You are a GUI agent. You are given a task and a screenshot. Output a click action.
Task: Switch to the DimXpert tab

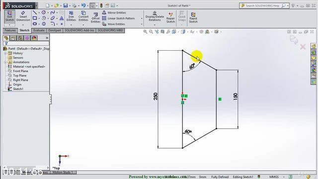tap(55, 30)
